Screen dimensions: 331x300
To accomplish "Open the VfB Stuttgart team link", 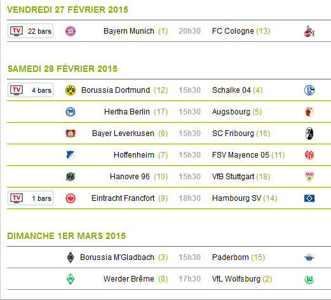I will pos(233,177).
